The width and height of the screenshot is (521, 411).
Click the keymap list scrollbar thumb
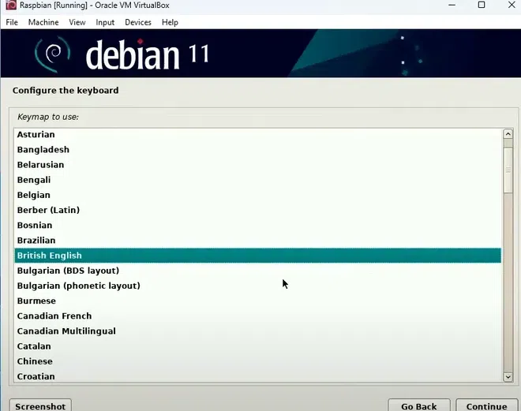pos(508,170)
